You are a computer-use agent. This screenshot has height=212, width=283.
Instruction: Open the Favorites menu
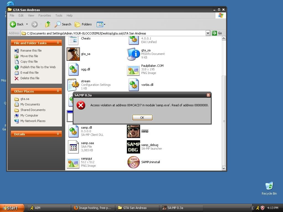pos(44,15)
